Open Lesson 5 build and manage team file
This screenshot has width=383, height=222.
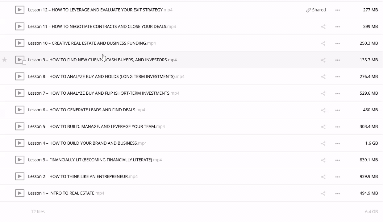click(x=91, y=126)
